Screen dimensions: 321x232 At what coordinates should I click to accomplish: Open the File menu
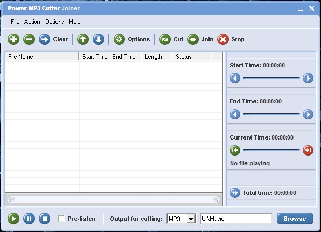click(x=15, y=22)
